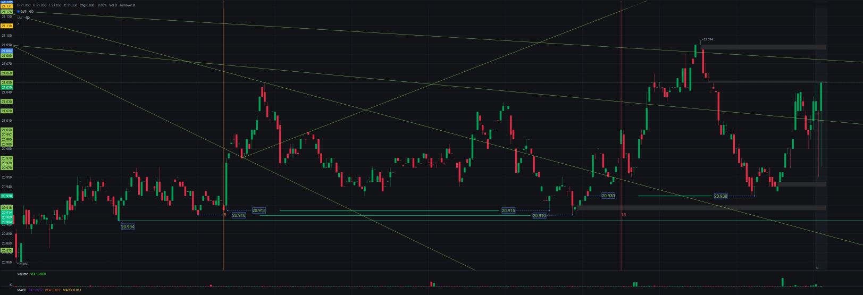This screenshot has width=863, height=295.
Task: Select the red vertical line marked 13
Action: click(621, 133)
